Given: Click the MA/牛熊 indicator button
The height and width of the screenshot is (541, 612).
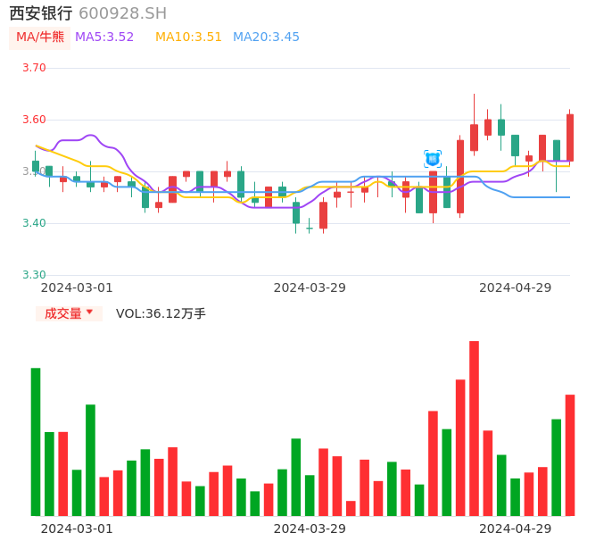Looking at the screenshot, I should [x=40, y=37].
